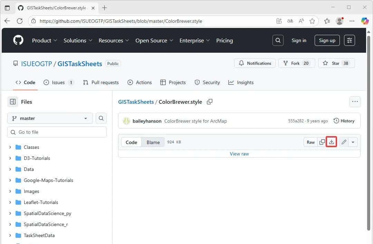Click the View raw link
Screen dimensions: 373x244
point(239,154)
